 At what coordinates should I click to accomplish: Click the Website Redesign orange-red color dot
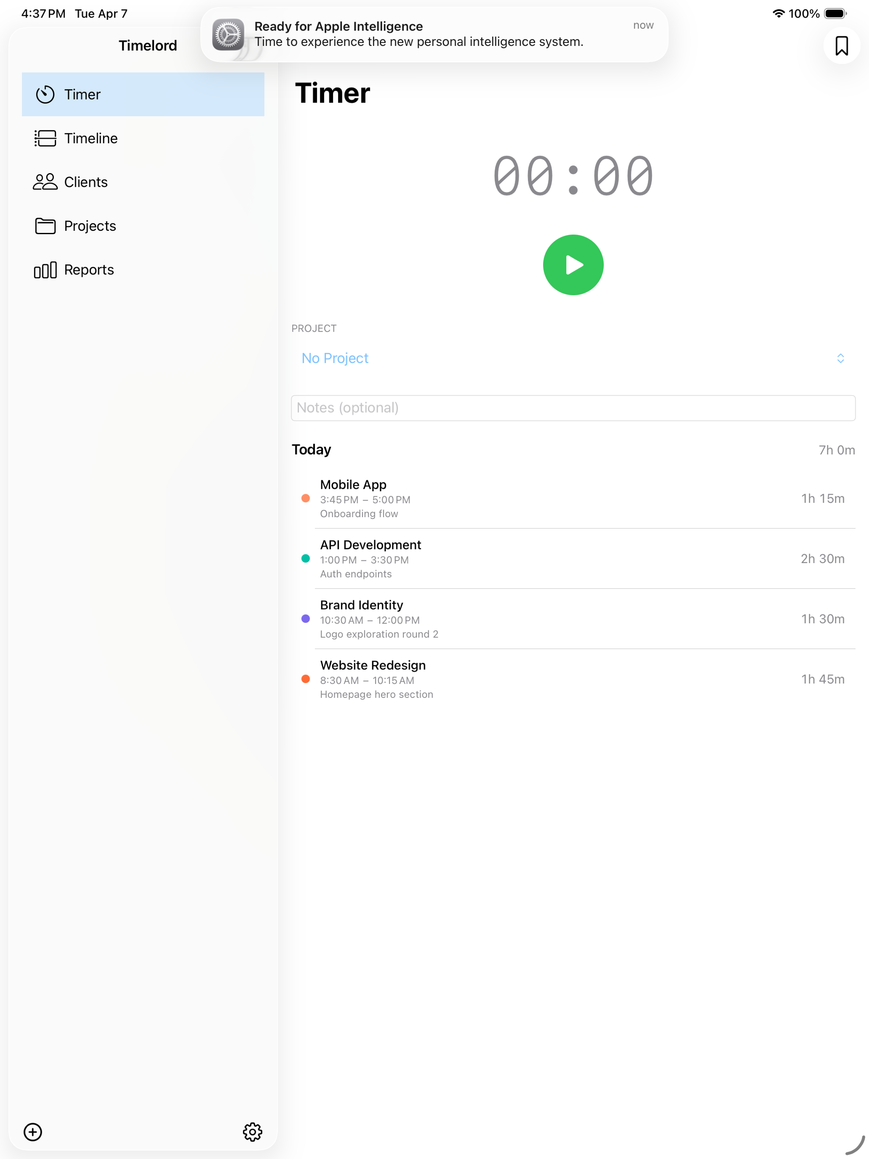[306, 679]
